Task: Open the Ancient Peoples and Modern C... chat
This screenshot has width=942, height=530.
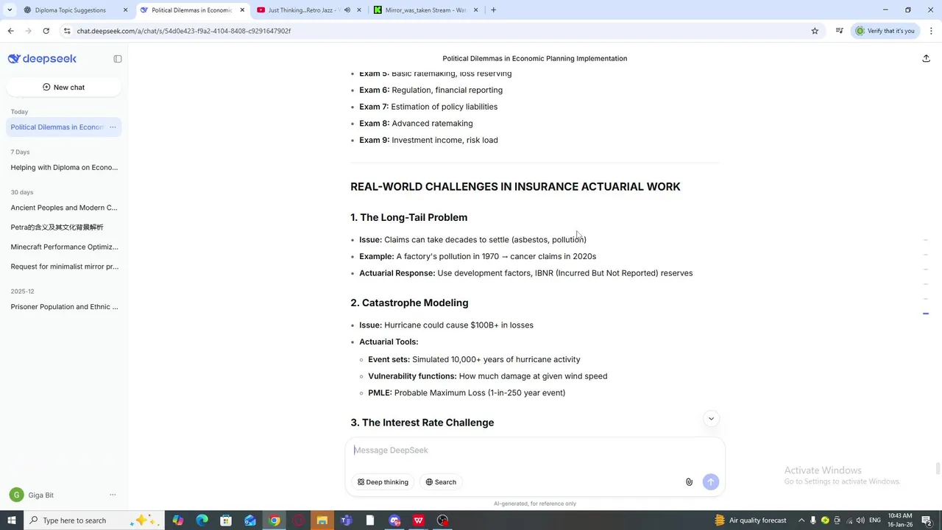Action: coord(64,208)
